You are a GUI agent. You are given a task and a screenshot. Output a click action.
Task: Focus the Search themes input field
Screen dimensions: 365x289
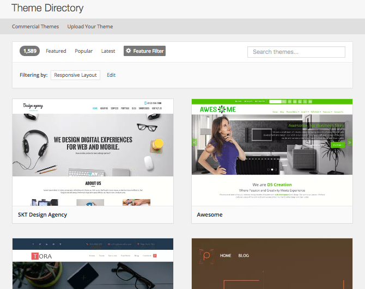pos(296,52)
